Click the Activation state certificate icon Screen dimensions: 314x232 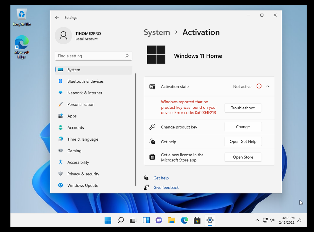(x=152, y=87)
